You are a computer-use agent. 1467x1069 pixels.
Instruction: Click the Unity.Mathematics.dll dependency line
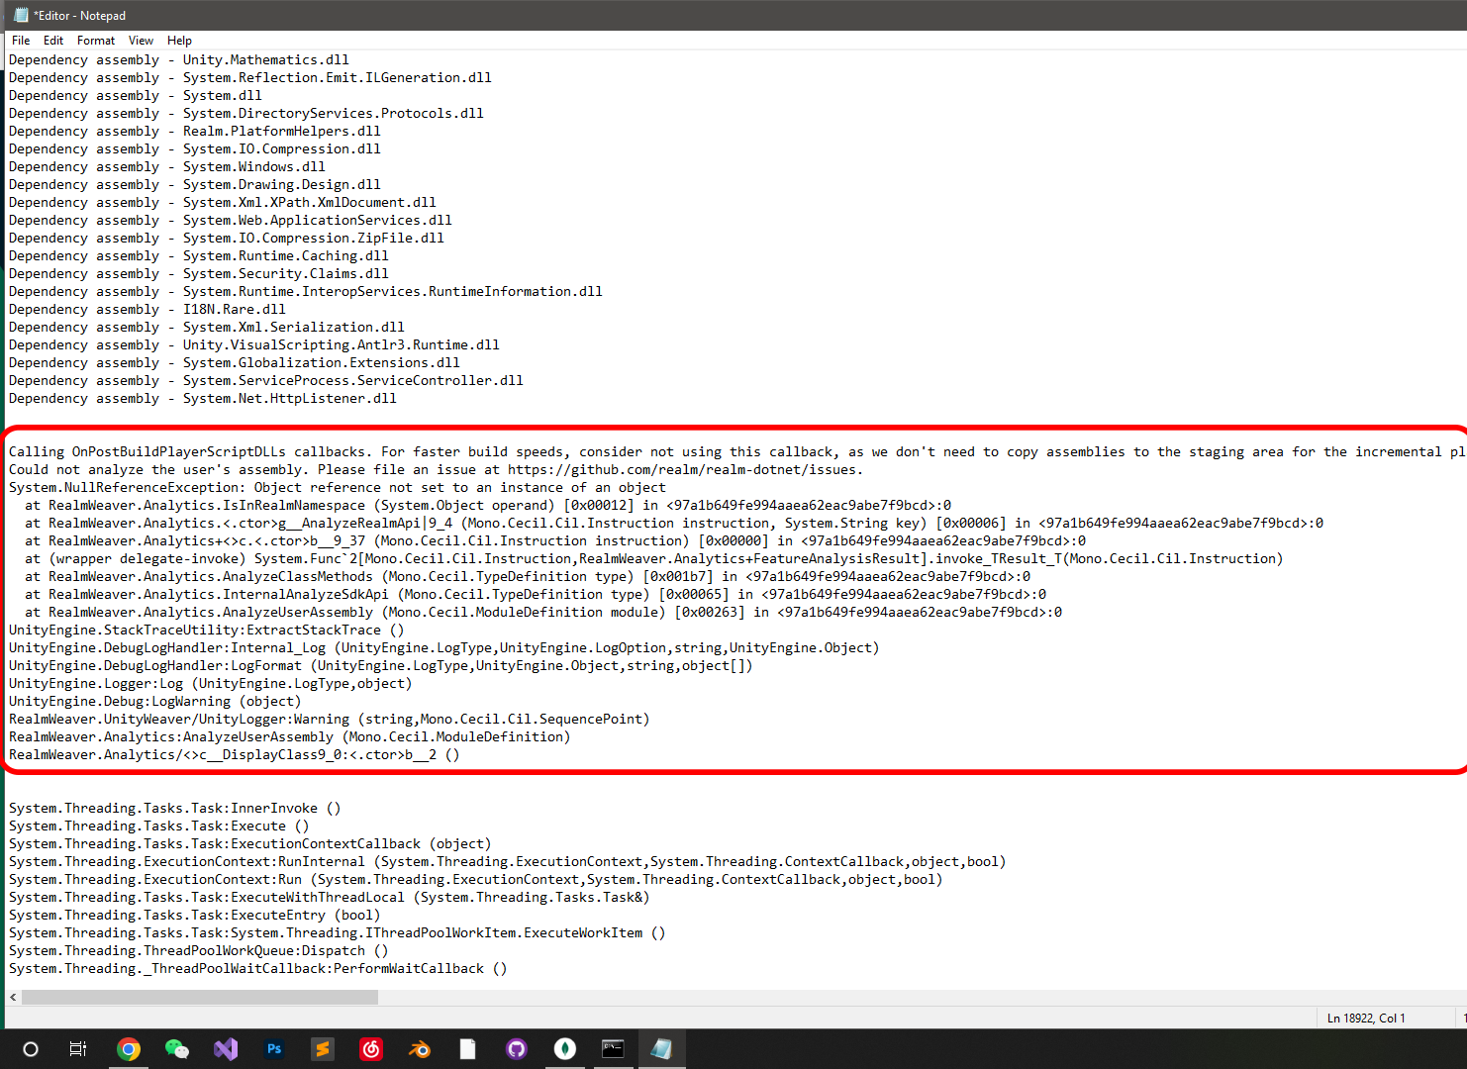click(x=179, y=60)
